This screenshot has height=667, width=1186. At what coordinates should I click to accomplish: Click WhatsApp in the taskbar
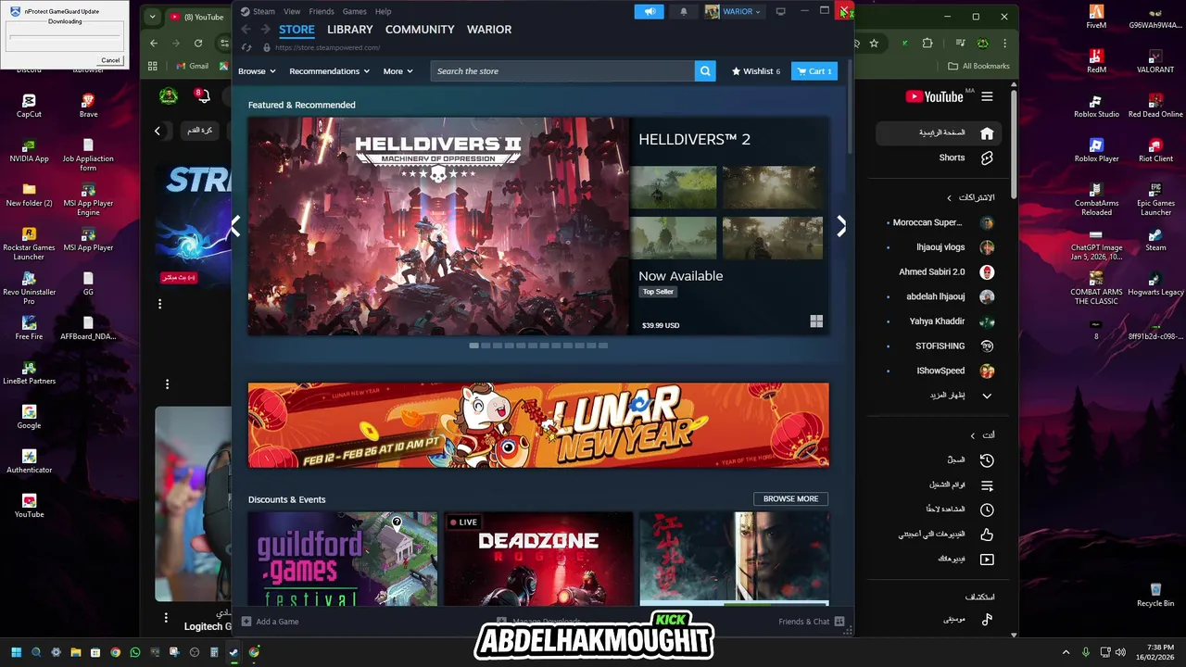coord(135,652)
